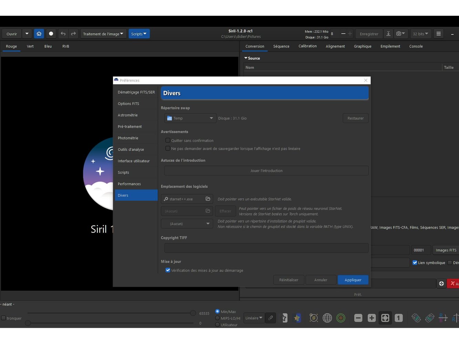Switch to the Alignement tab
The width and height of the screenshot is (459, 344).
(x=335, y=46)
